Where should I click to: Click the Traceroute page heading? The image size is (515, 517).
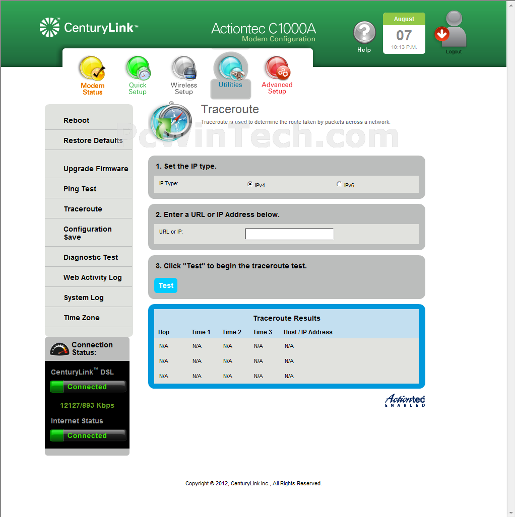(x=230, y=109)
